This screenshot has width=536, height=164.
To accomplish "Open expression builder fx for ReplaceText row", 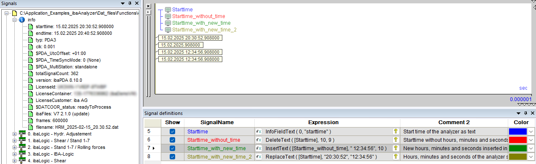I will [259, 156].
